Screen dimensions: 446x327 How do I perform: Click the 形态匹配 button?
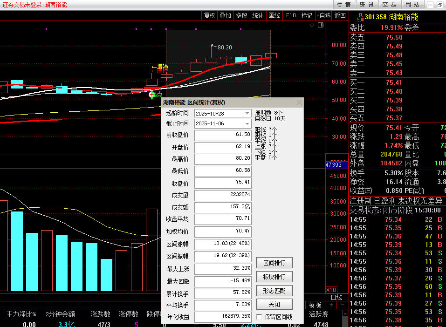coord(274,291)
